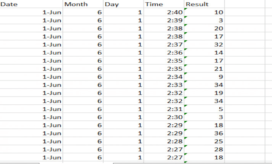Select the 1-Jun date in the 2:40 row
The image size is (272, 164).
pos(31,12)
